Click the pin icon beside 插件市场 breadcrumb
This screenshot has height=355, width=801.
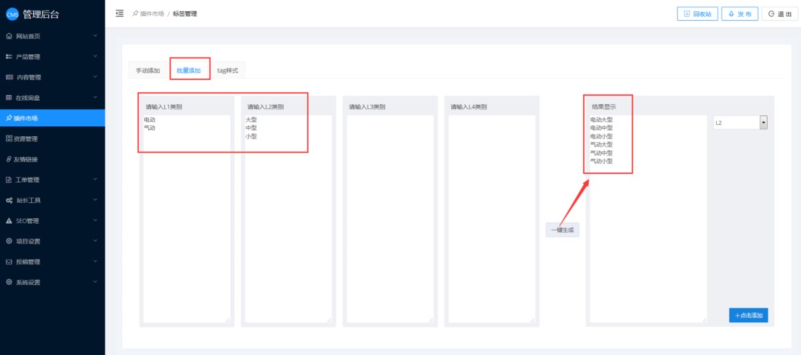(136, 13)
